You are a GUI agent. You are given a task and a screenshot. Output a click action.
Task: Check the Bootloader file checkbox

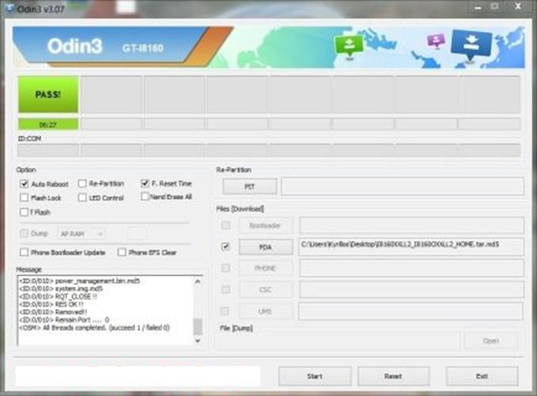[x=226, y=225]
